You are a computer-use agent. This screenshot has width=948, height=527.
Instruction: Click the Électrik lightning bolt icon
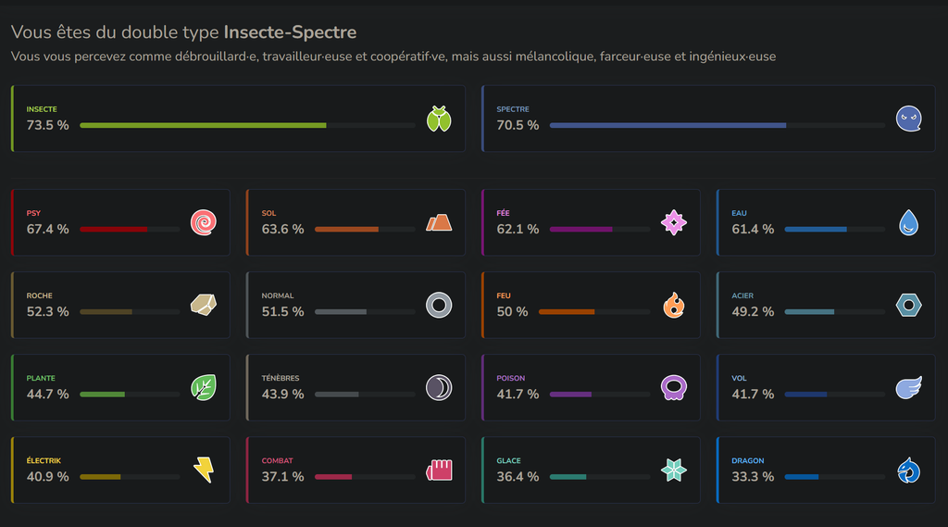tap(204, 471)
